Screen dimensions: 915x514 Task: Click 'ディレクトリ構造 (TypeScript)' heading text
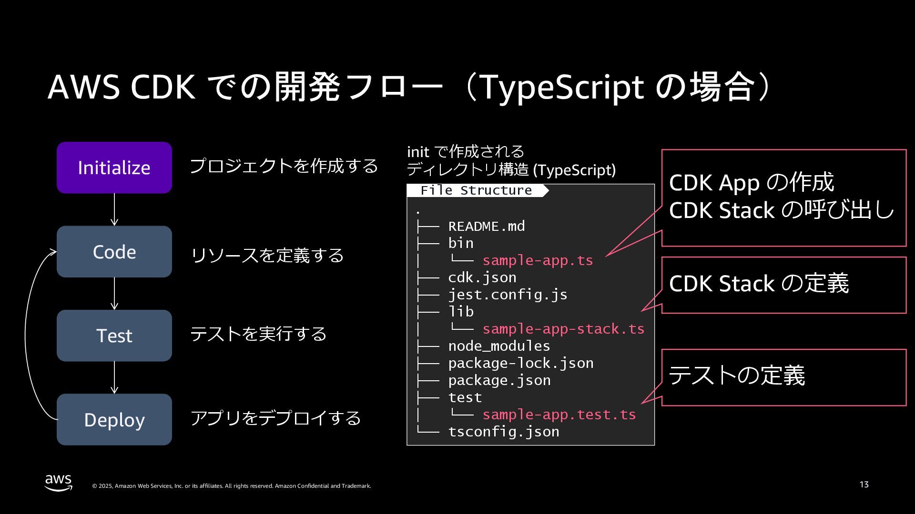[x=511, y=170]
